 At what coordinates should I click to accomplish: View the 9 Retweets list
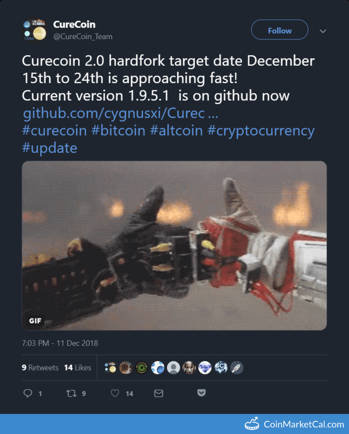40,368
